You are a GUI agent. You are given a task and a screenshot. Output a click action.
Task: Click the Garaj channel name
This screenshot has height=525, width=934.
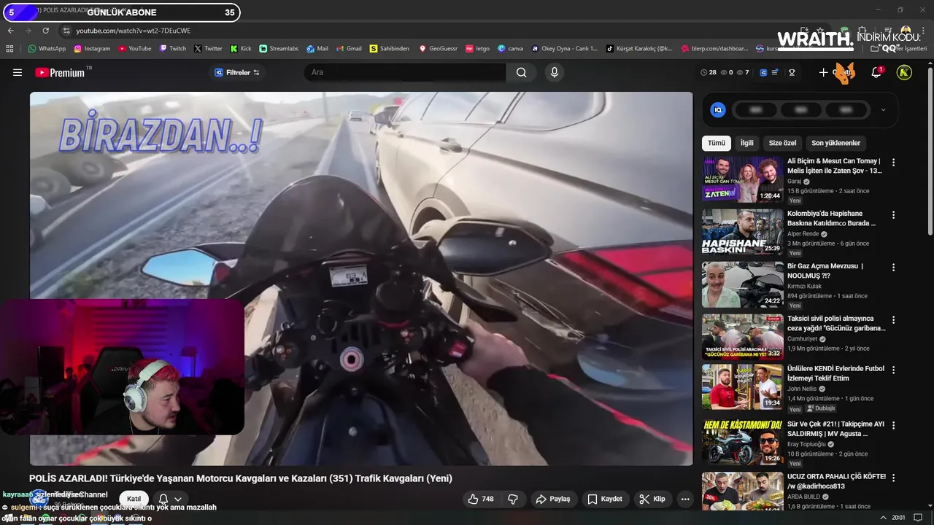pos(794,182)
